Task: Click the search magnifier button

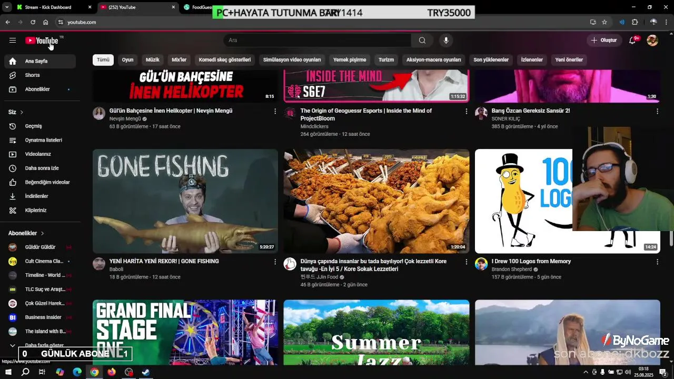Action: click(422, 40)
